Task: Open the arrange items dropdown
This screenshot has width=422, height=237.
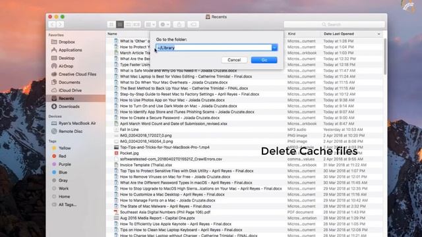Action: pyautogui.click(x=150, y=24)
